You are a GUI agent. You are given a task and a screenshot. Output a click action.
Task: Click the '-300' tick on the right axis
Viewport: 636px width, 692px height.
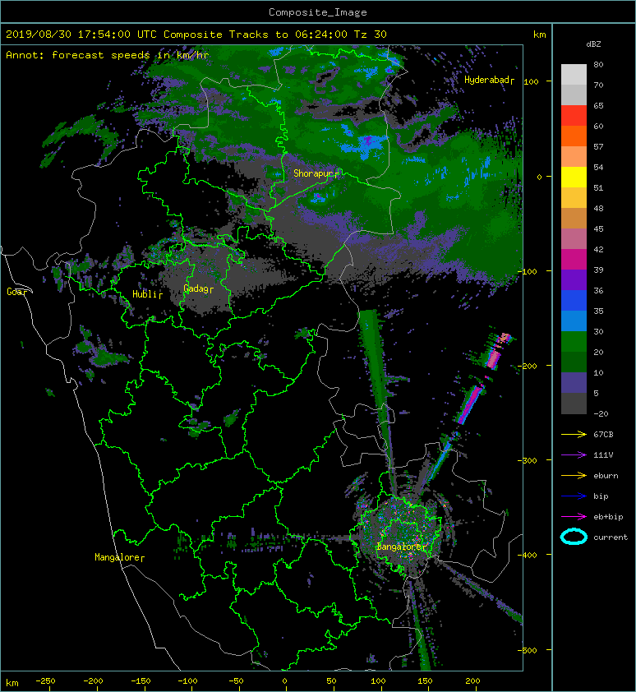[x=528, y=460]
